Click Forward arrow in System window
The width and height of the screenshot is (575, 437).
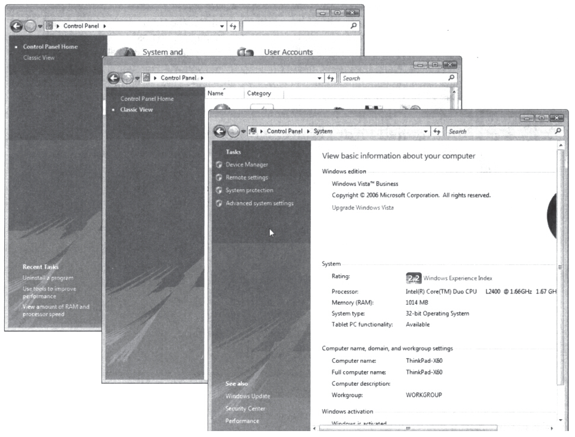click(x=234, y=131)
